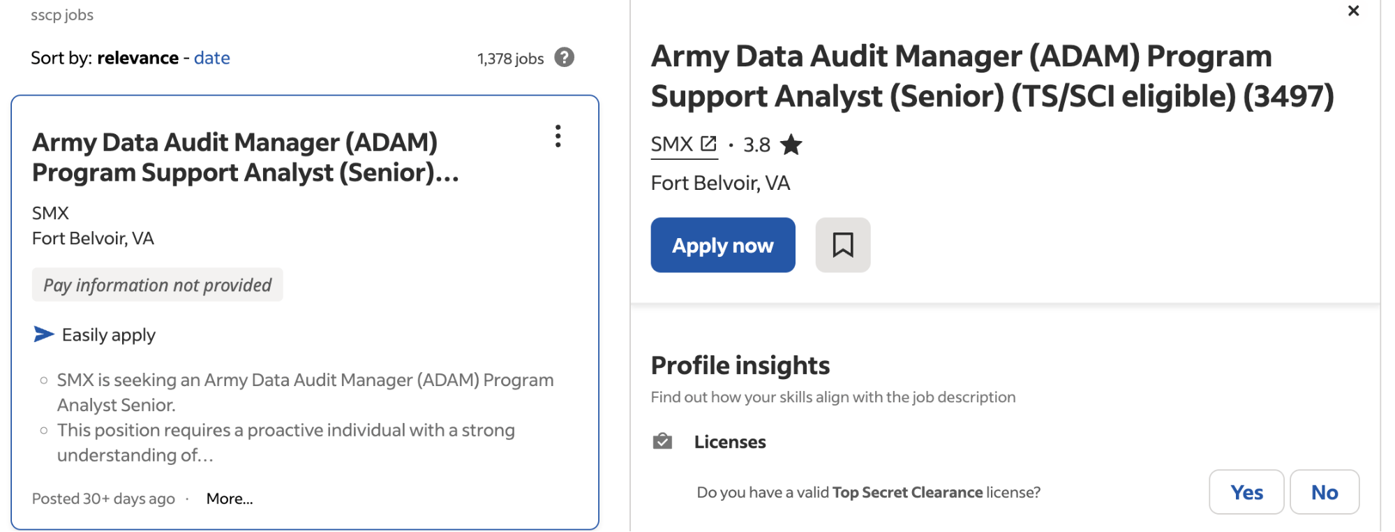Click the rating star icon
The width and height of the screenshot is (1395, 532).
pos(791,145)
